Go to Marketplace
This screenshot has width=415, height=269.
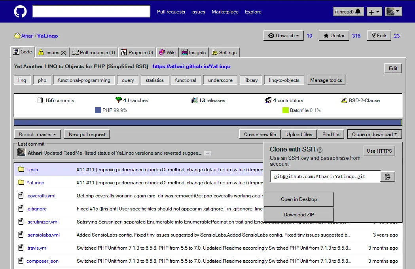[225, 11]
